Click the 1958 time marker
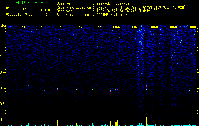Image resolution: width=199 pixels, height=126 pixels. pyautogui.click(x=154, y=27)
